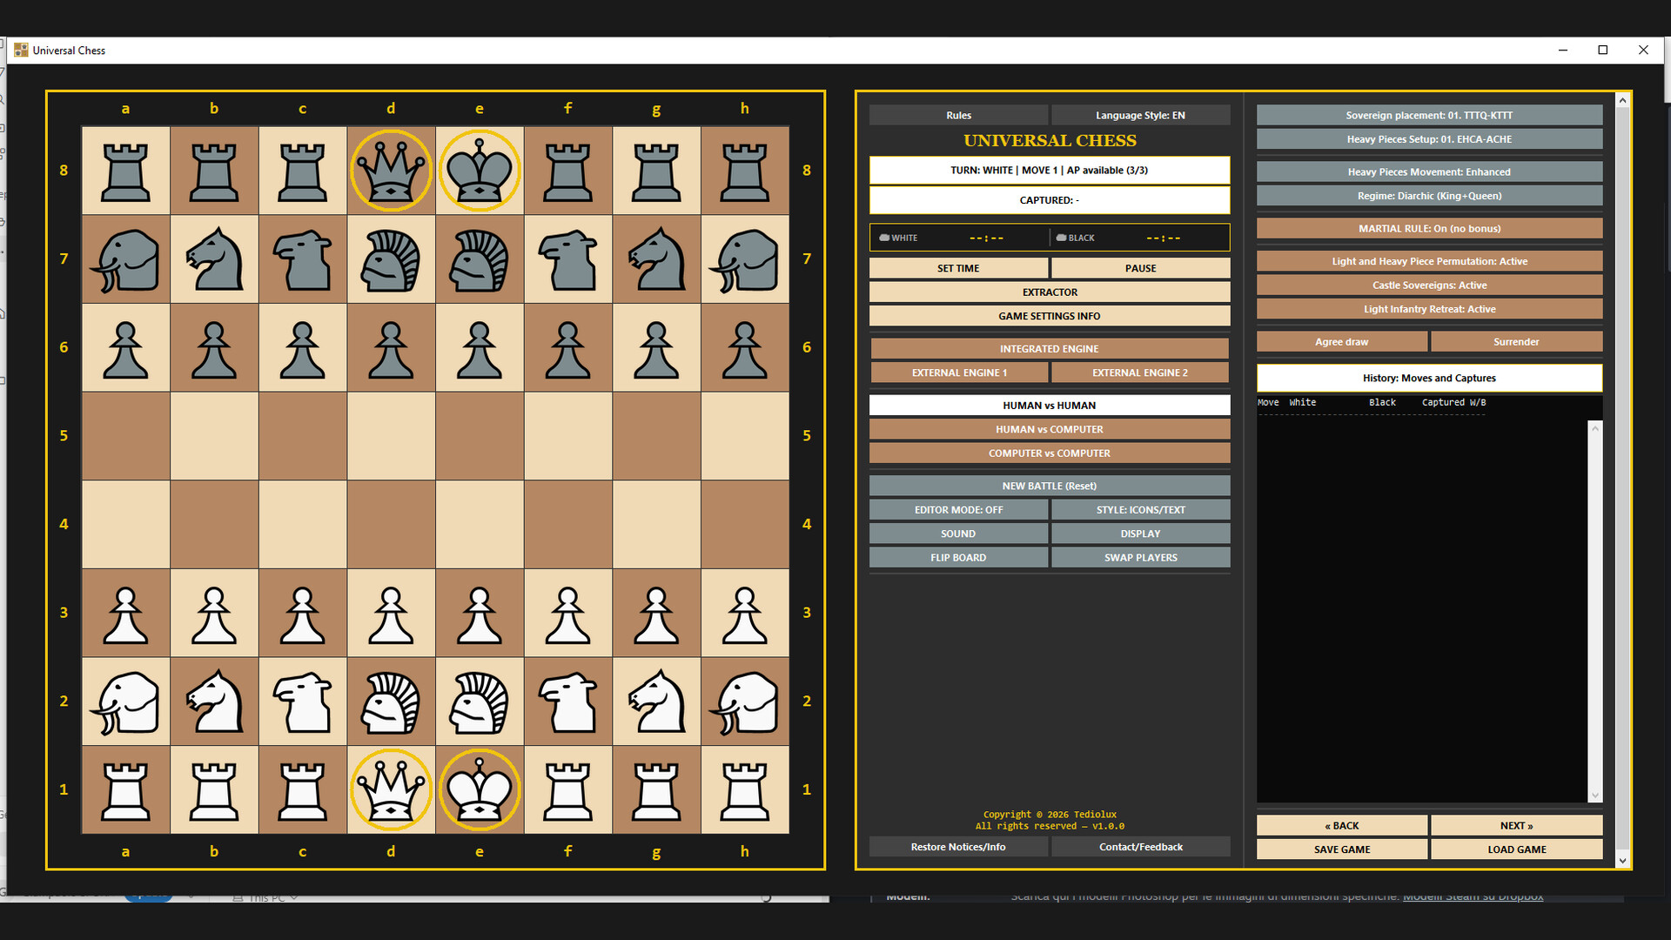Screen dimensions: 1671x940
Task: Select Human vs Computer mode
Action: (1050, 429)
